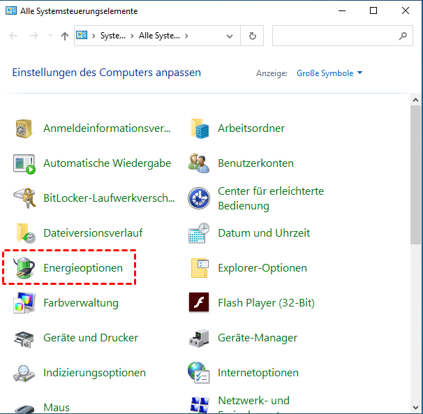Click the BitLocker padlock icon
Image resolution: width=423 pixels, height=414 pixels.
pyautogui.click(x=24, y=198)
